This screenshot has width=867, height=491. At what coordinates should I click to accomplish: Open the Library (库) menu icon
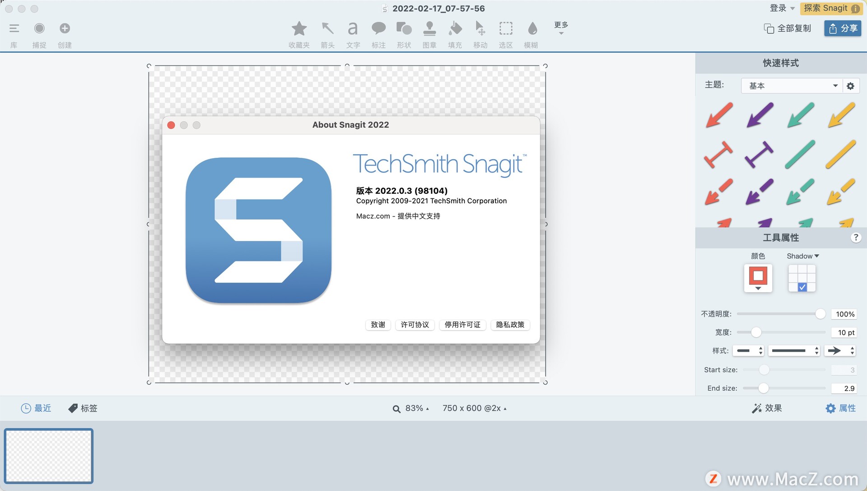click(14, 29)
